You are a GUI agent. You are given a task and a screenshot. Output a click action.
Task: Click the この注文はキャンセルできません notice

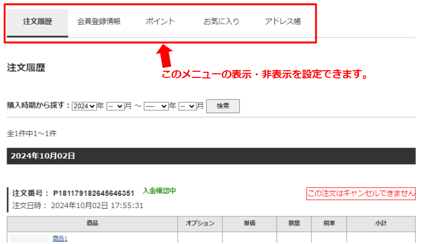[x=361, y=193]
